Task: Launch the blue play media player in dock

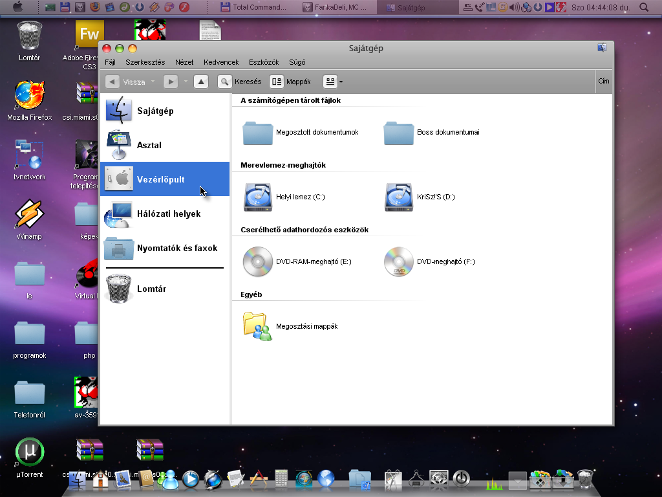Action: click(x=191, y=480)
